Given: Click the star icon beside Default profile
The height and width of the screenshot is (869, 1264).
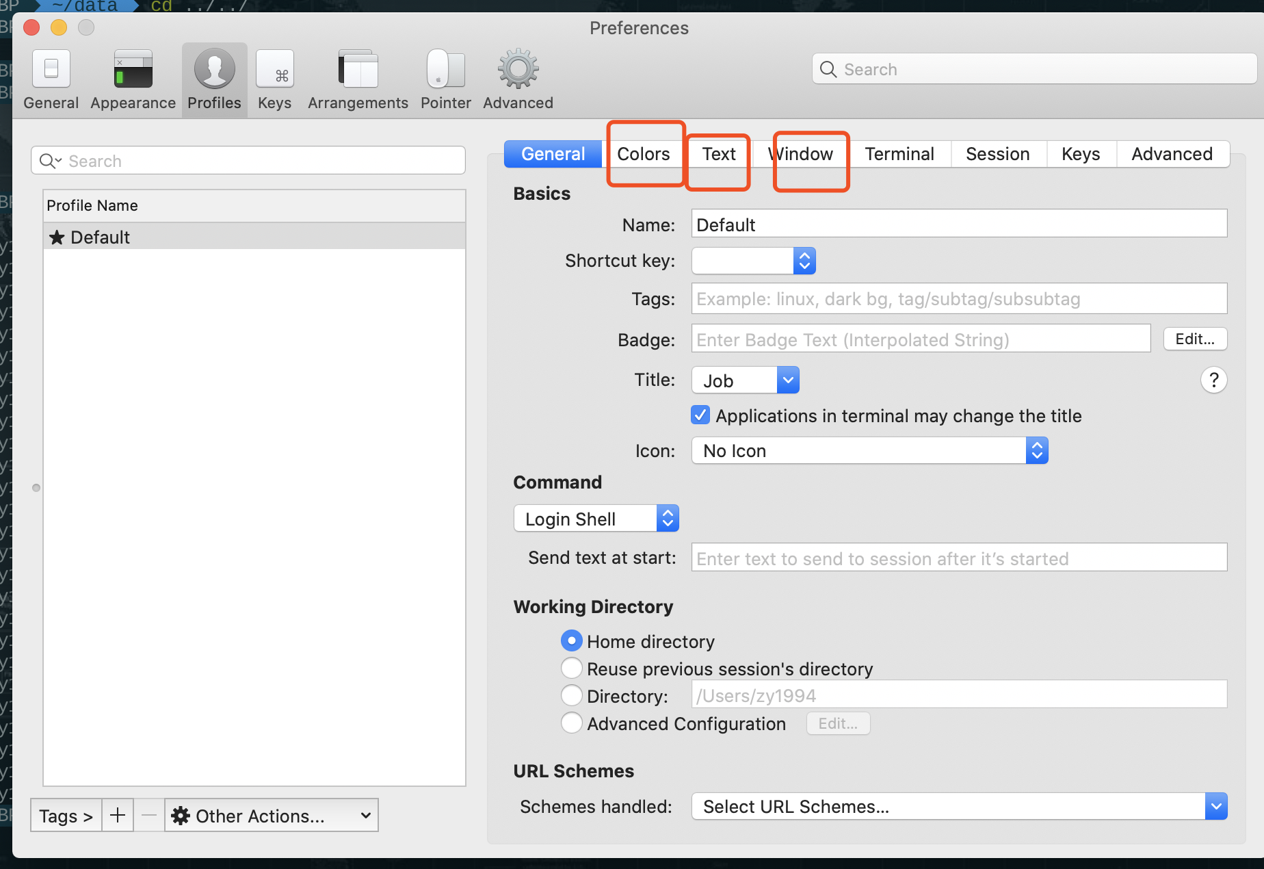Looking at the screenshot, I should coord(57,237).
